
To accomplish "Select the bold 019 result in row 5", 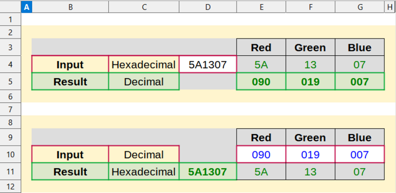I will point(310,82).
